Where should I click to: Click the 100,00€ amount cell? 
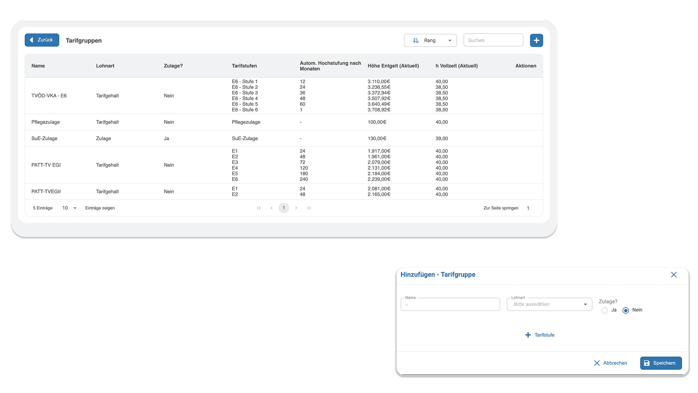click(x=377, y=122)
